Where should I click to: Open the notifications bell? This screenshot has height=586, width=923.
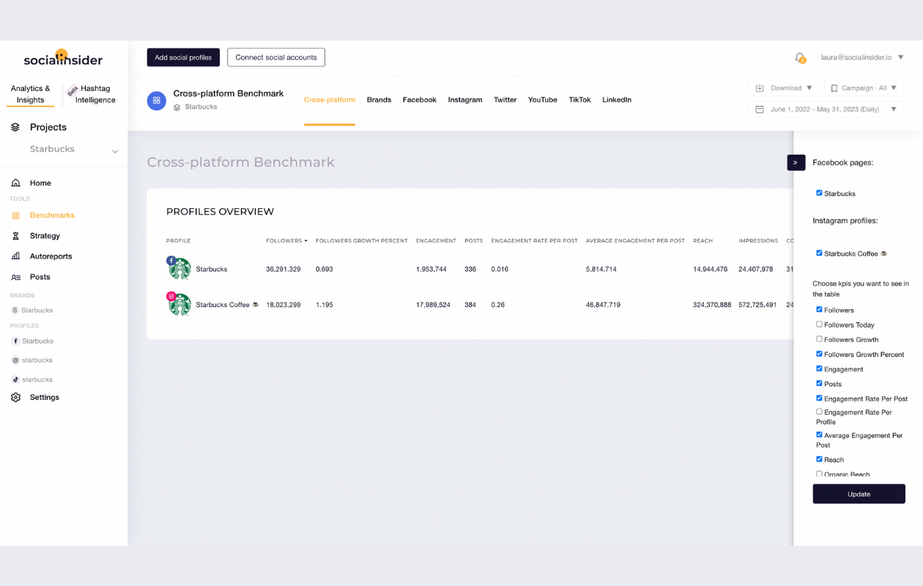[x=800, y=57]
